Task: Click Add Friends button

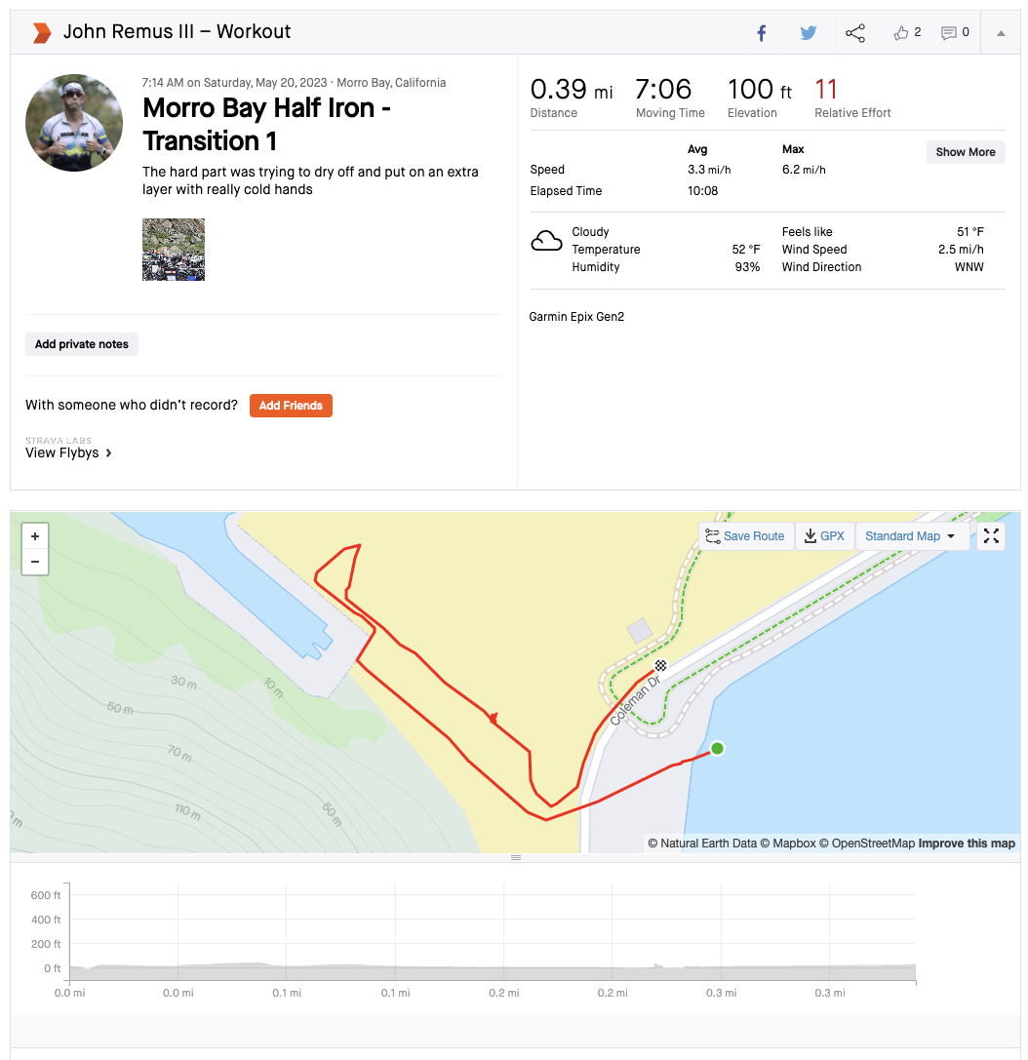Action: pyautogui.click(x=291, y=406)
